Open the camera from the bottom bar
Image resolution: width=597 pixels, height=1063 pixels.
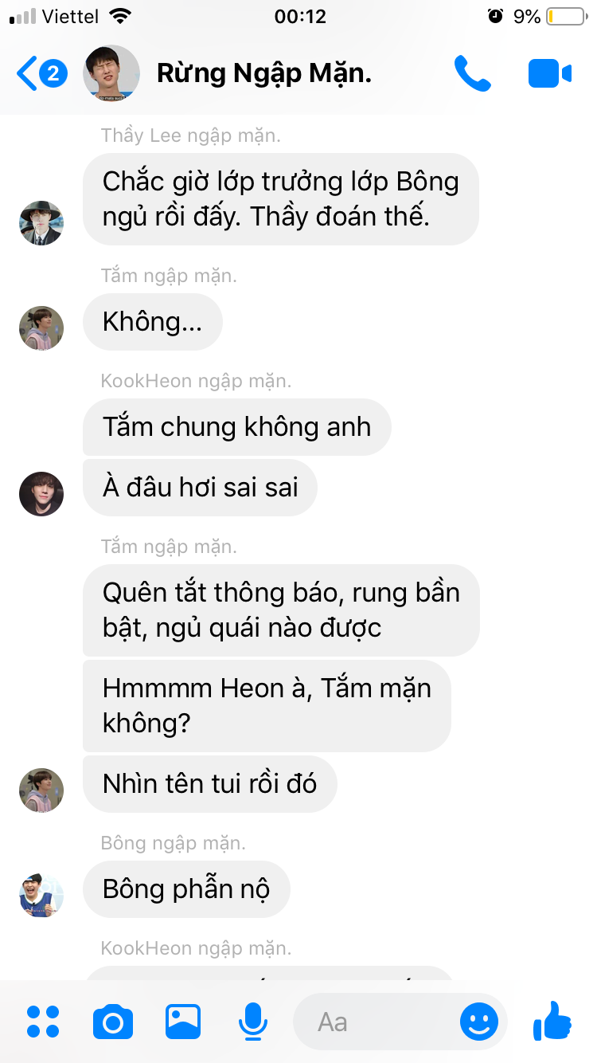point(113,1022)
